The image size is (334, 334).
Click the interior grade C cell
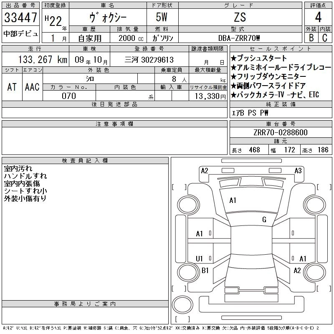[325, 38]
